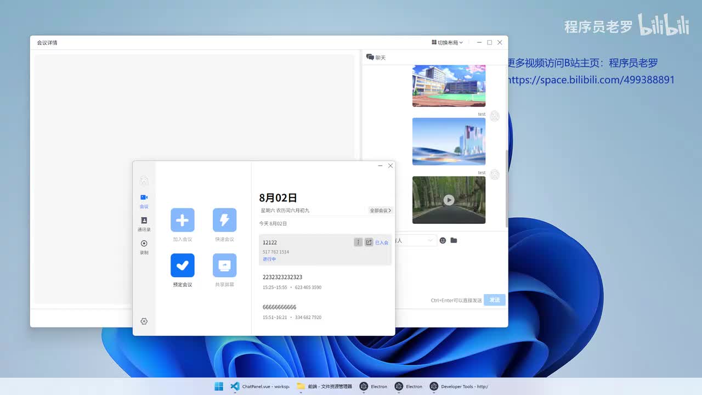The width and height of the screenshot is (702, 395).
Task: Open the 通讯录 contacts sidebar tab
Action: [x=144, y=224]
